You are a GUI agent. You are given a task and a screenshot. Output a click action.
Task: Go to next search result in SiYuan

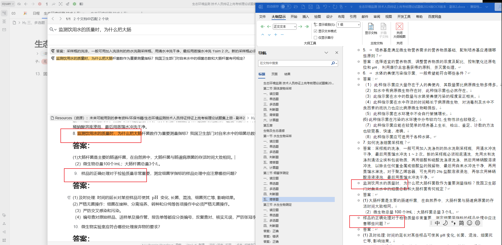60,19
